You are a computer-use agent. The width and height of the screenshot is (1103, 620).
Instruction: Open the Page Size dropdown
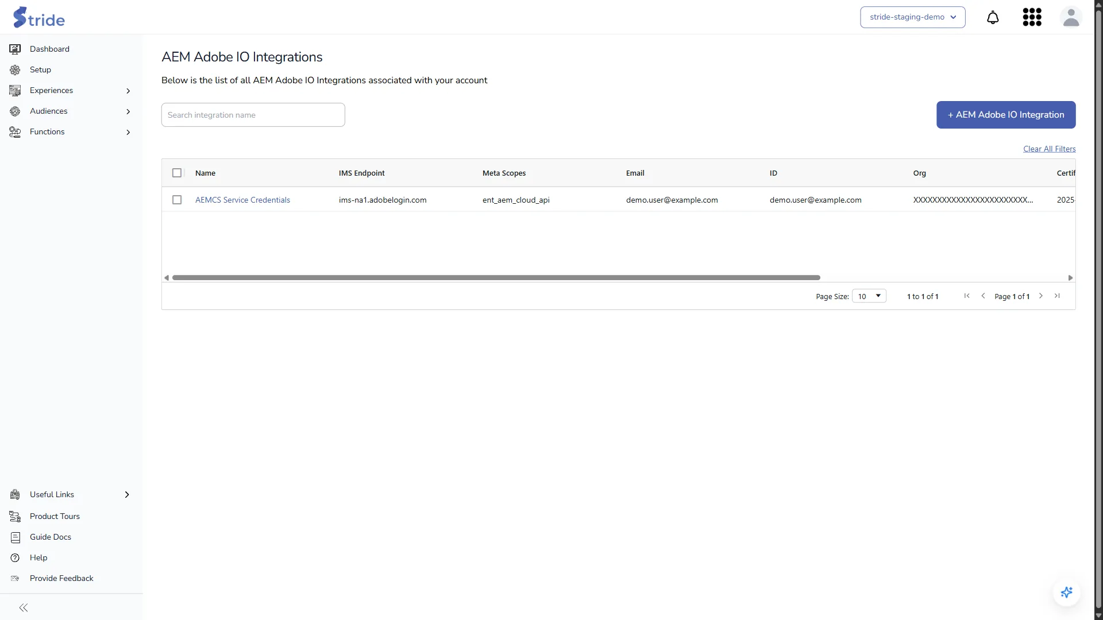pyautogui.click(x=869, y=296)
